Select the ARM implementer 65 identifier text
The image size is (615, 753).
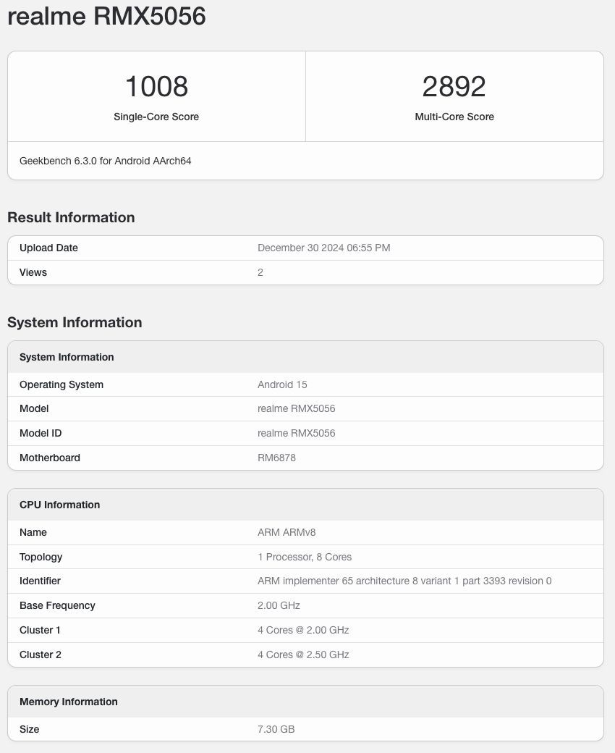(404, 581)
